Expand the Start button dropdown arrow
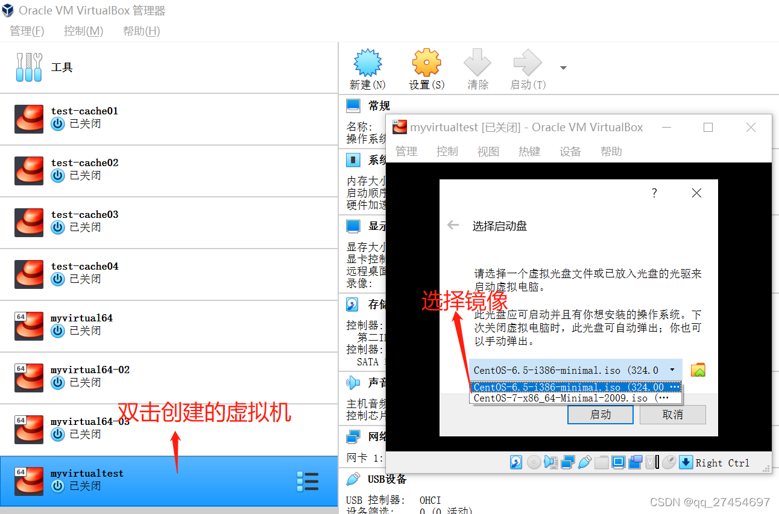The image size is (779, 514). (563, 68)
